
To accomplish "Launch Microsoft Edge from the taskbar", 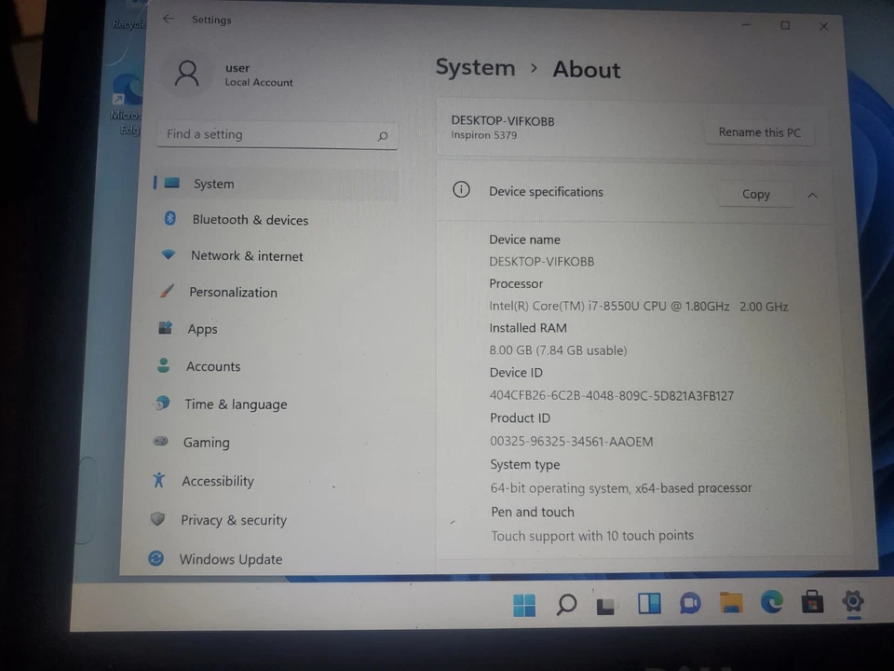I will click(771, 602).
